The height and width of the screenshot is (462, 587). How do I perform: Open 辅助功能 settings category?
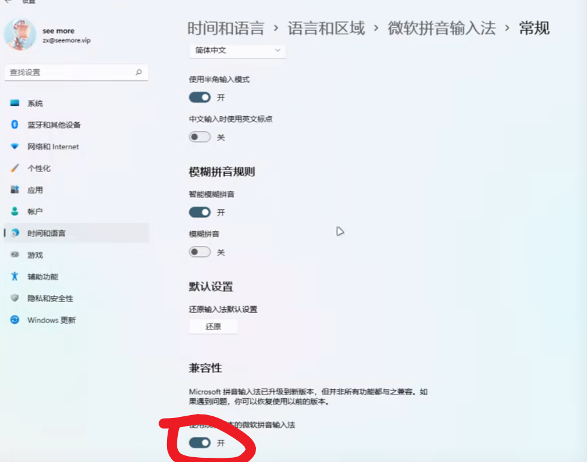point(76,277)
